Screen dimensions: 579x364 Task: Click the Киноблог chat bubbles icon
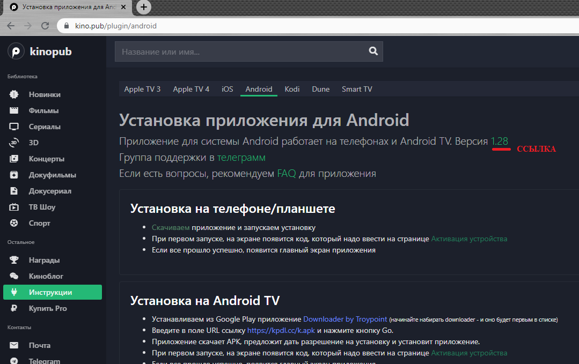[14, 276]
